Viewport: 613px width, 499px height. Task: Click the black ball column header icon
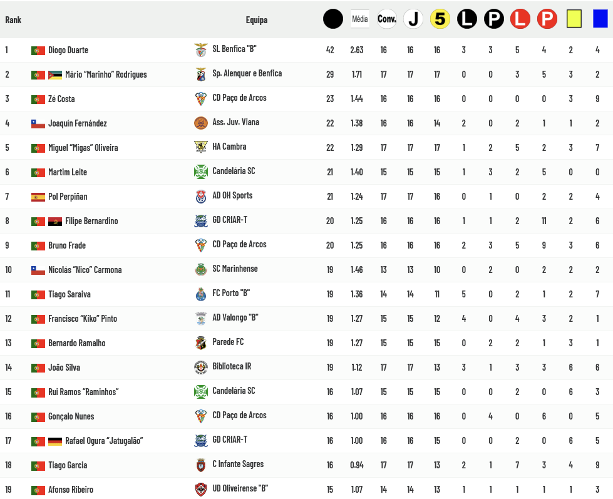(x=333, y=19)
